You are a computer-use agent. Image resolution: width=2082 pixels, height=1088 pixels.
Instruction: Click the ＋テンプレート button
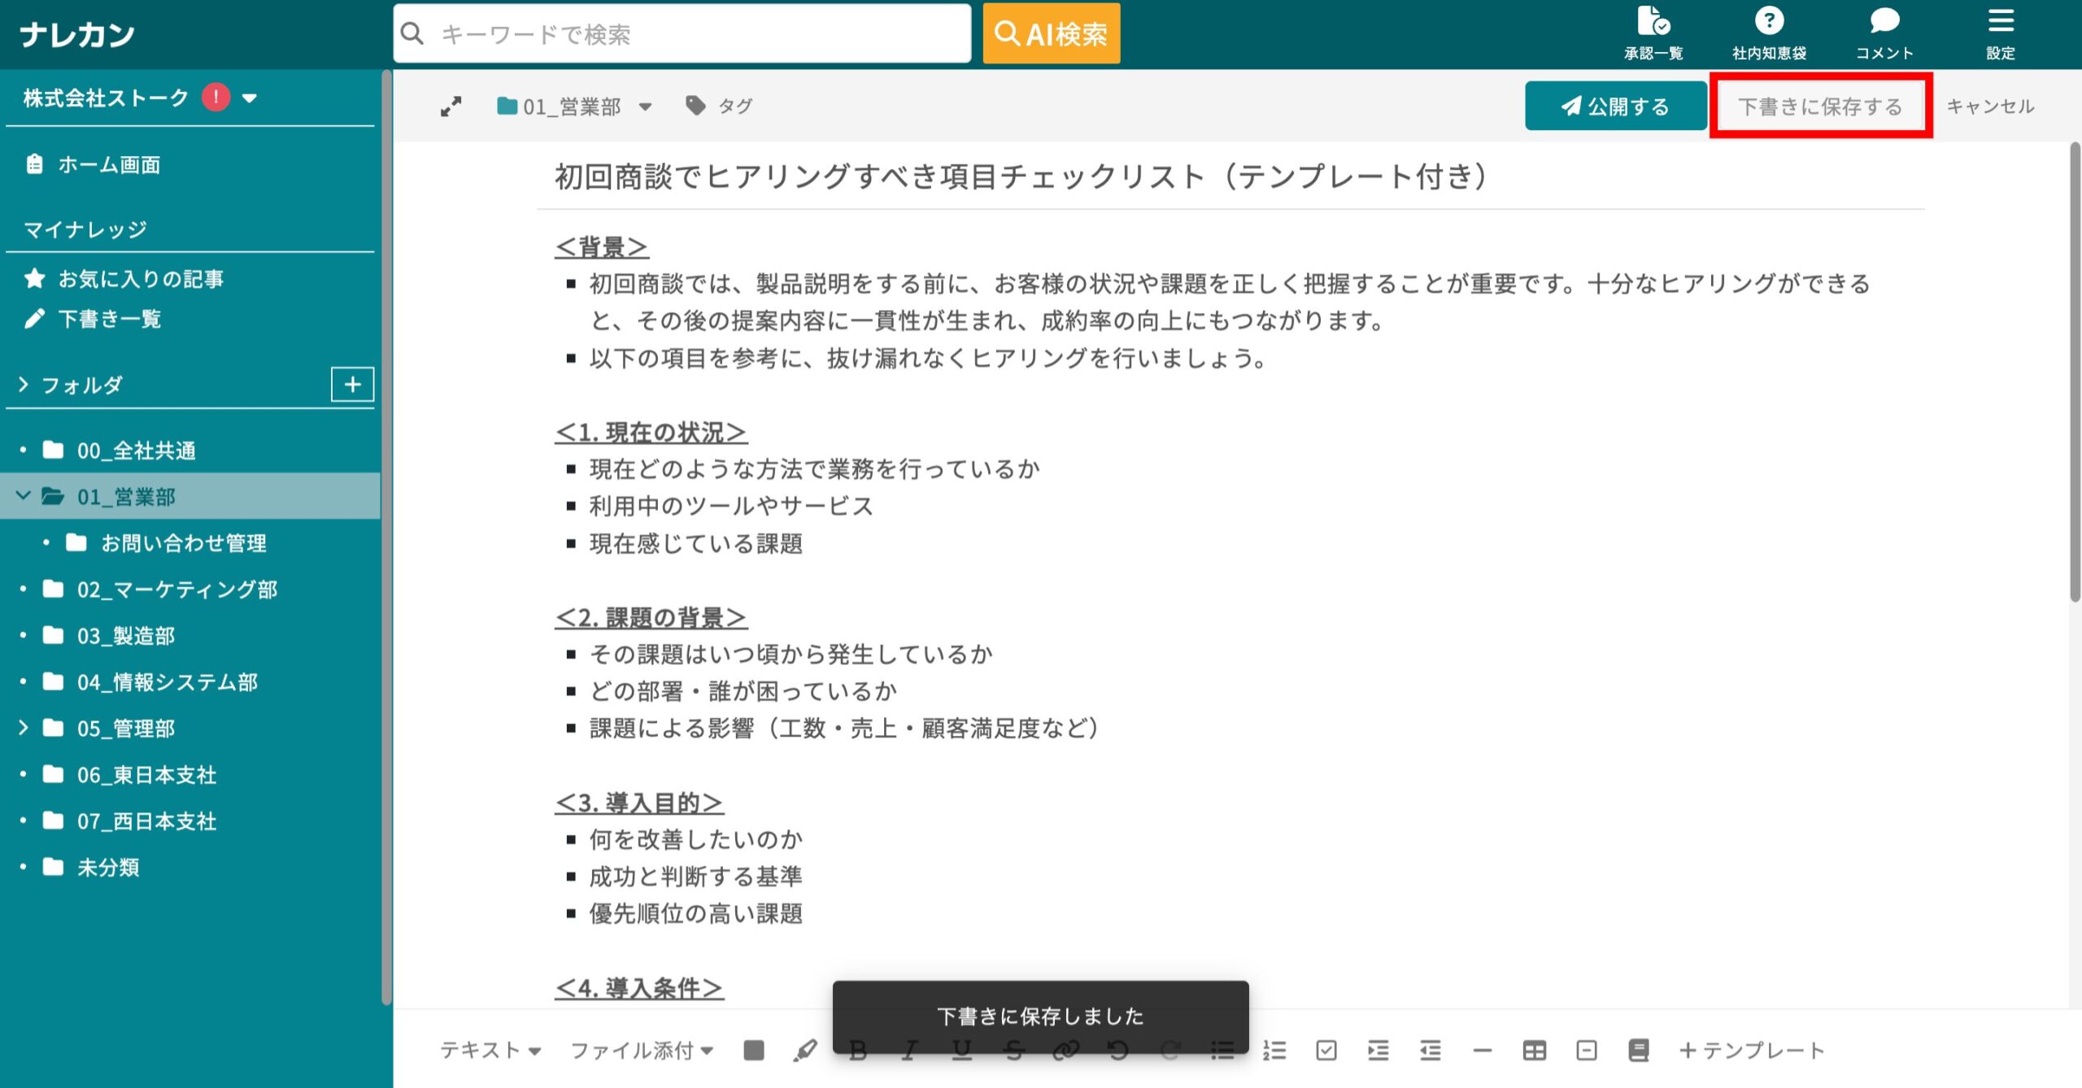[1752, 1051]
